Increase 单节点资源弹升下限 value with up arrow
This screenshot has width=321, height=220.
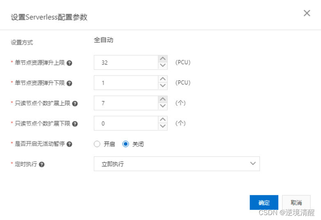(163, 79)
